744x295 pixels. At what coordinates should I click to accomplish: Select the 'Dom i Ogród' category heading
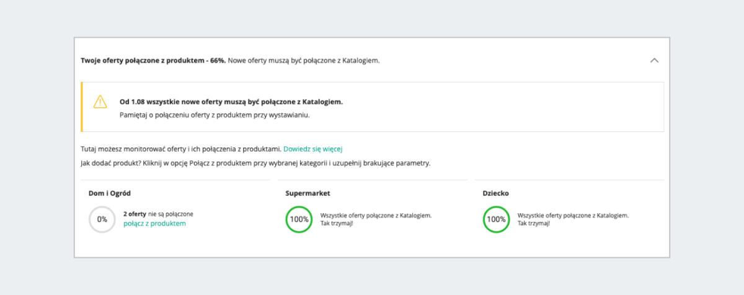[x=110, y=193]
